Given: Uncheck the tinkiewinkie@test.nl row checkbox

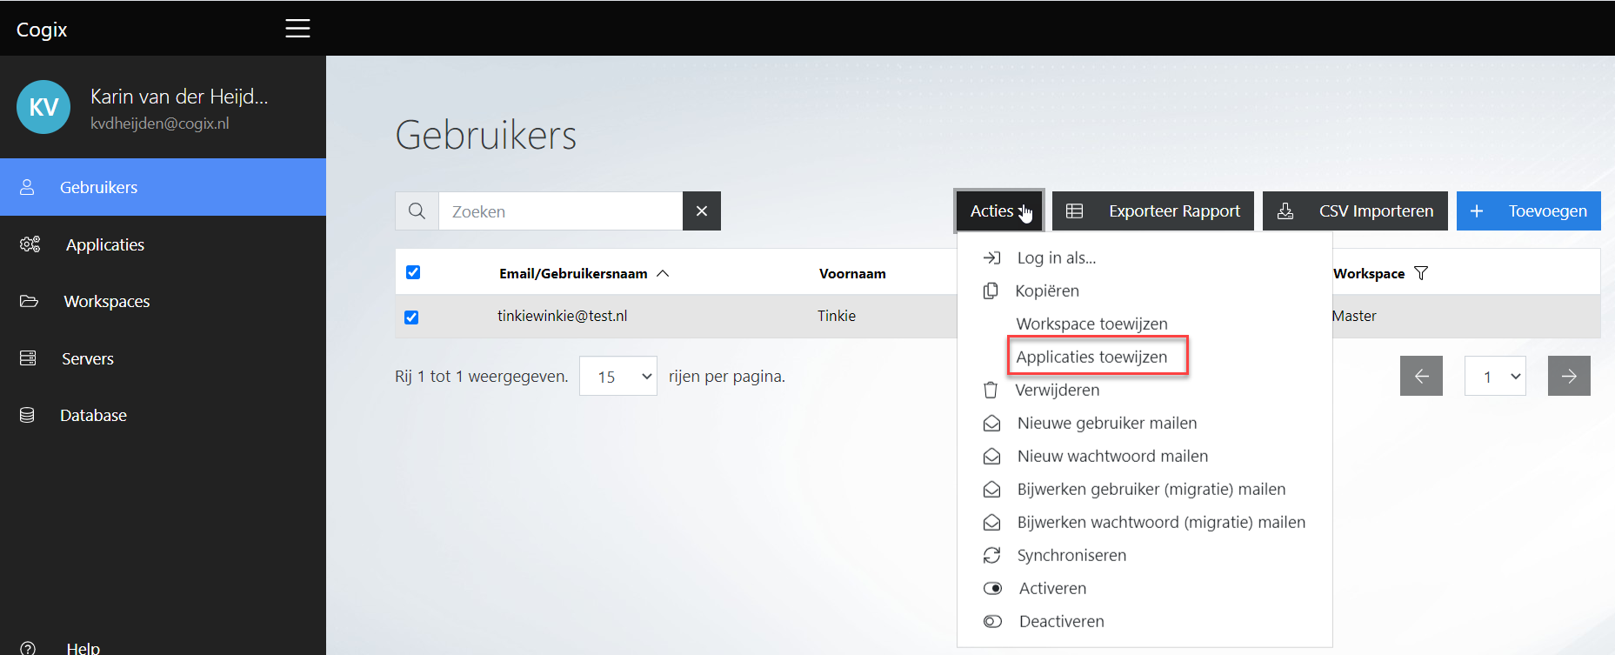Looking at the screenshot, I should (411, 317).
